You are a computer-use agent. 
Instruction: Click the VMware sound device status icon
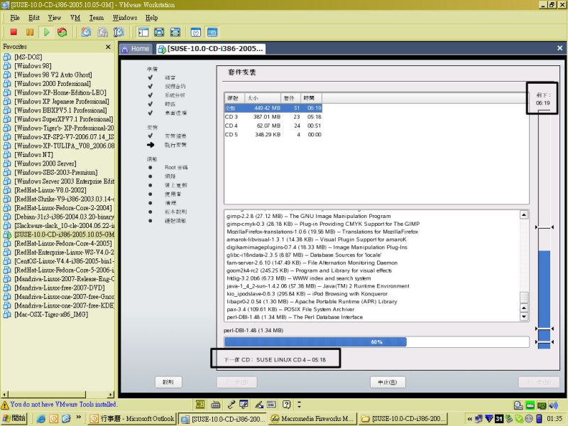click(553, 405)
